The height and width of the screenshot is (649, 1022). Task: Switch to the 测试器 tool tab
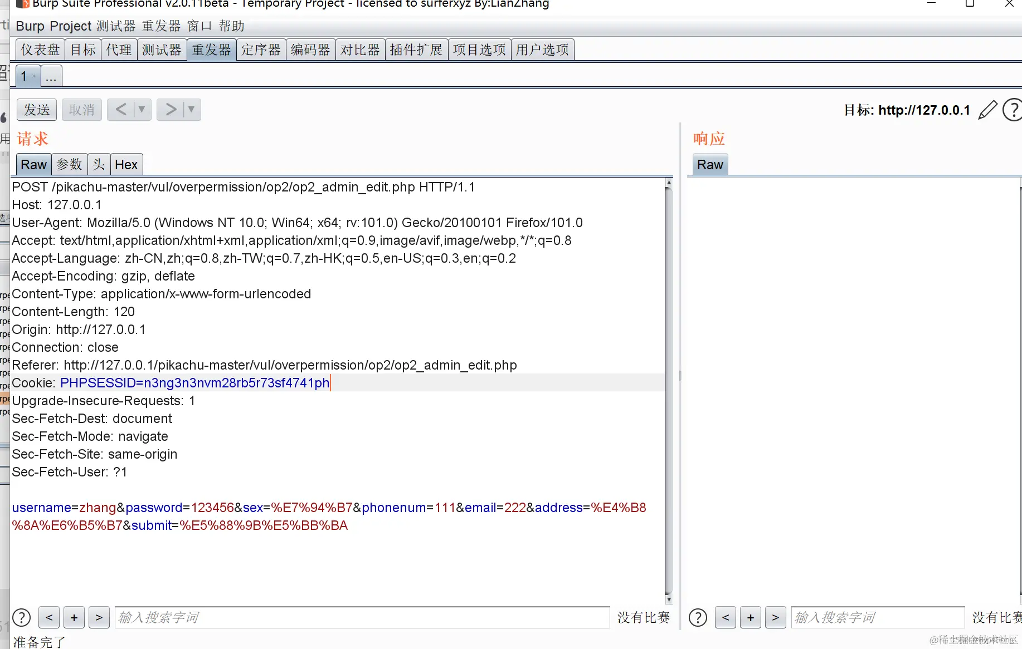click(x=162, y=50)
